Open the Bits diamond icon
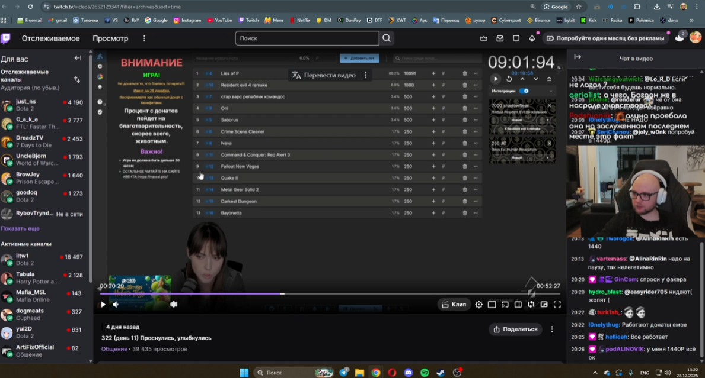This screenshot has width=705, height=378. (x=532, y=38)
